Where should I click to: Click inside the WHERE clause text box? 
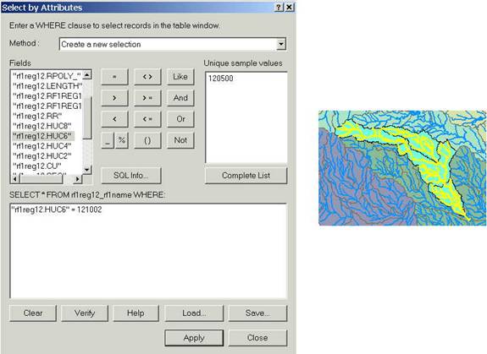(148, 251)
